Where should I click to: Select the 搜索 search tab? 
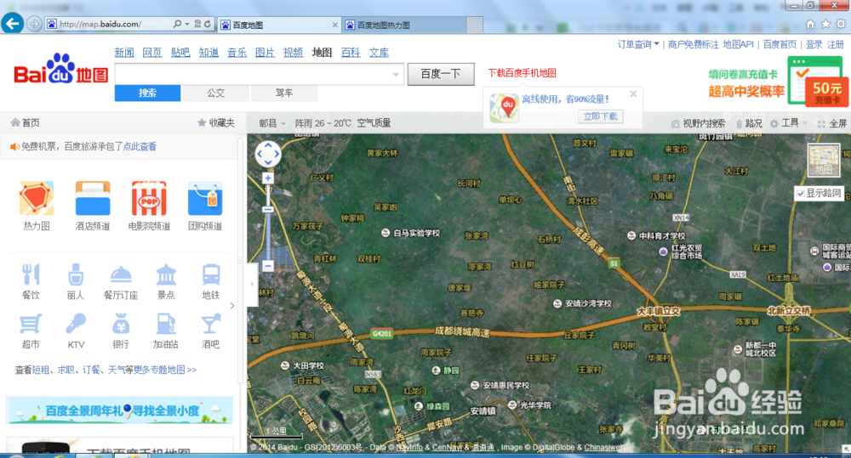pos(147,93)
